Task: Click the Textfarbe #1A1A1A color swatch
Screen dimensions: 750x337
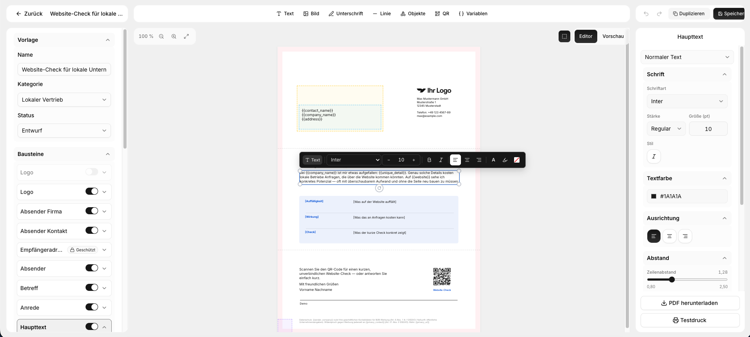Action: (654, 196)
